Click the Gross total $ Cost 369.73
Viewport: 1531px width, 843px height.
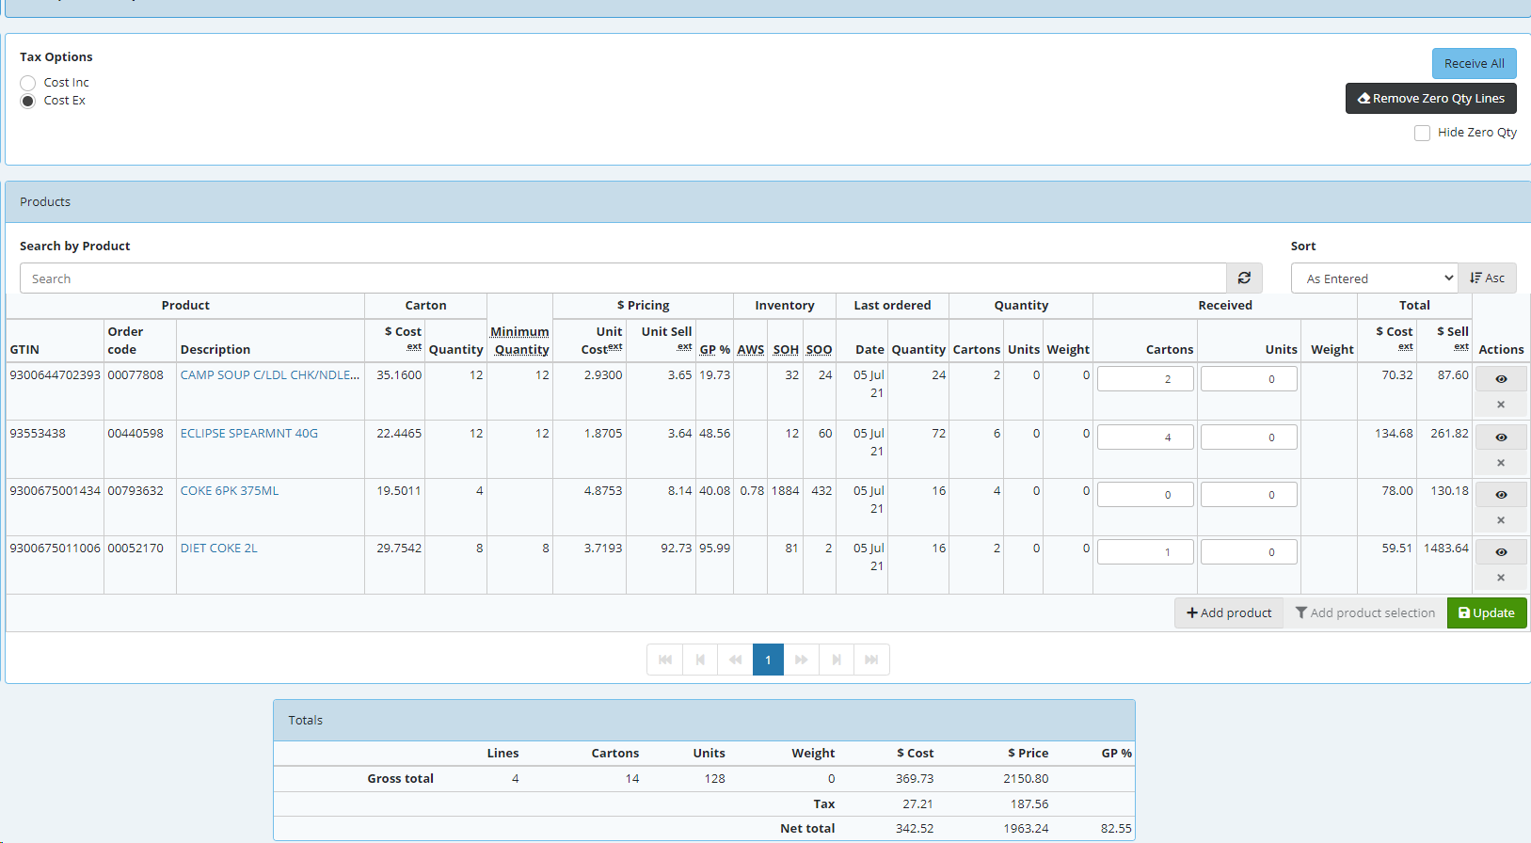(x=915, y=778)
